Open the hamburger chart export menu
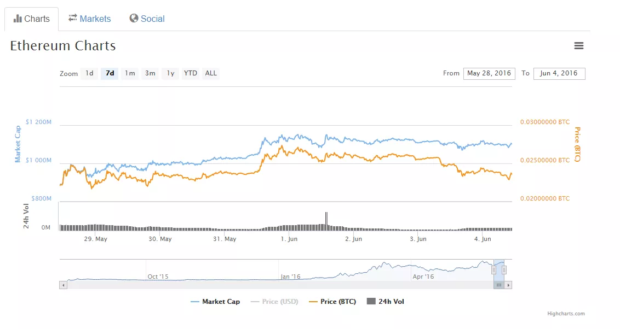Viewport: 620px width, 329px height. point(579,45)
